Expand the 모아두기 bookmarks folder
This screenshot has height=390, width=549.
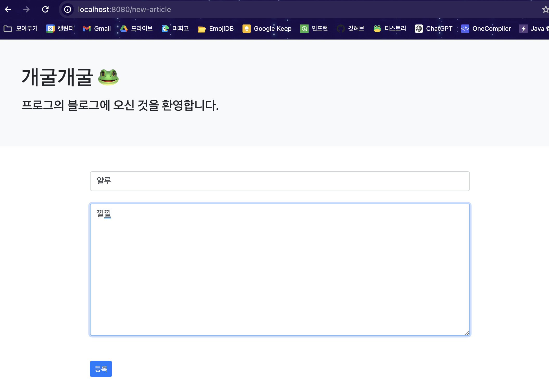coord(21,29)
